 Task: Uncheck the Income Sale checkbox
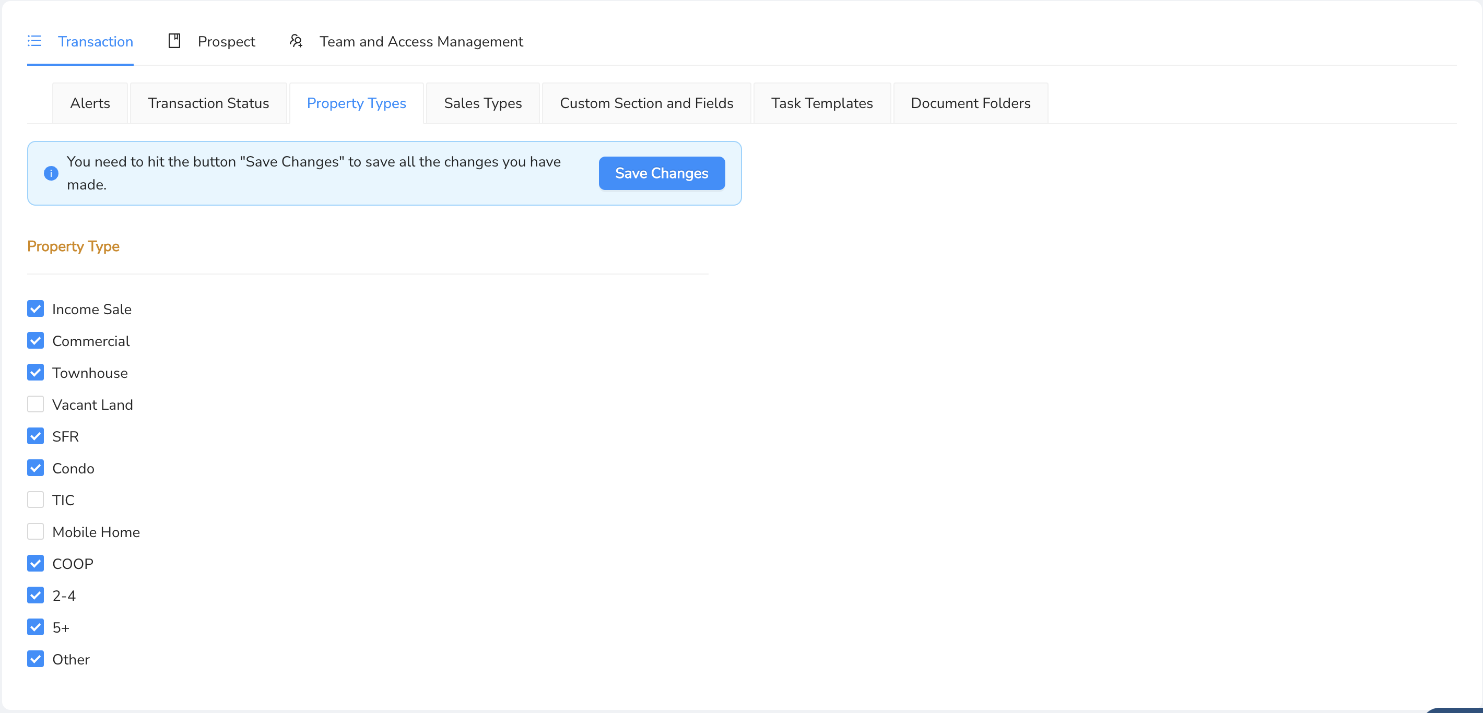(x=36, y=309)
